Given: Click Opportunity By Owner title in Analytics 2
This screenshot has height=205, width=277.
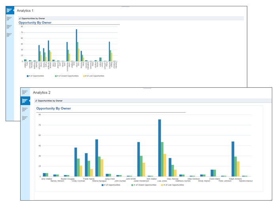Looking at the screenshot, I should tap(53, 108).
